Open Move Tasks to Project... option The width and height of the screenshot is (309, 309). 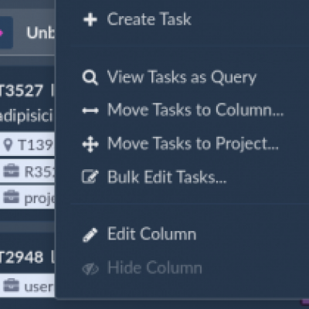pyautogui.click(x=193, y=144)
